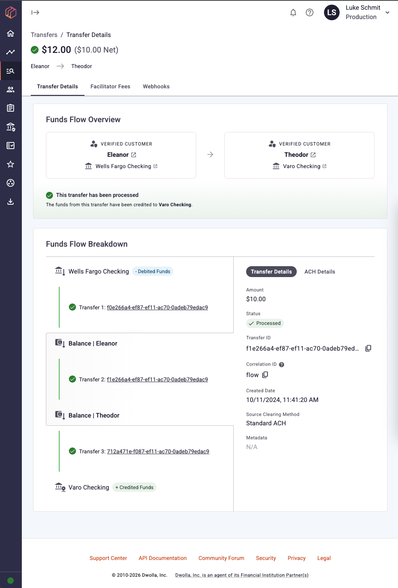Screen dimensions: 398x588
Task: Open the help question mark icon
Action: (310, 12)
